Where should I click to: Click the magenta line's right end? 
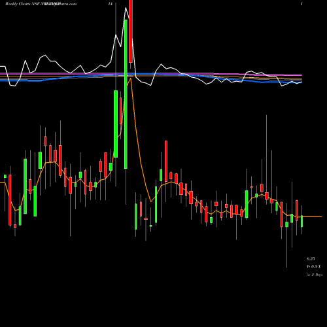pyautogui.click(x=301, y=75)
